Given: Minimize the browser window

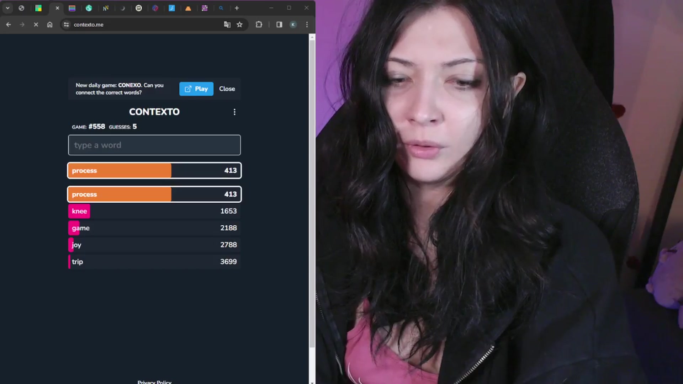Looking at the screenshot, I should tap(271, 8).
